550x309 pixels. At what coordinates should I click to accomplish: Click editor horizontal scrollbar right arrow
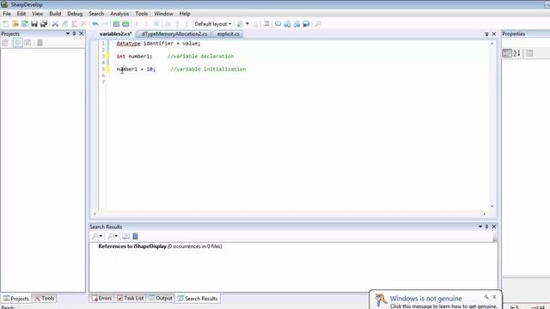485,214
